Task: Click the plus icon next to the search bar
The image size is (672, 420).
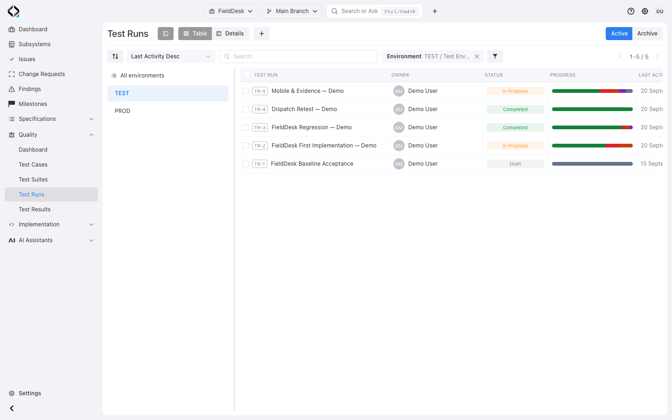Action: [x=435, y=11]
